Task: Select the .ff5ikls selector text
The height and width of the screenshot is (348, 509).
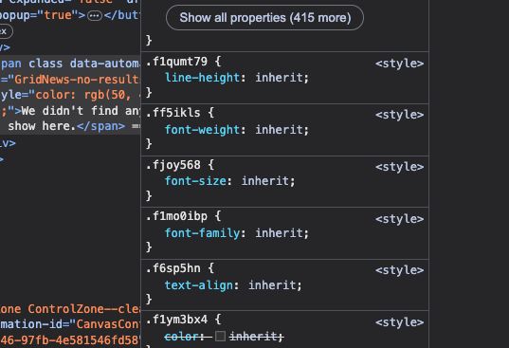Action: (173, 113)
